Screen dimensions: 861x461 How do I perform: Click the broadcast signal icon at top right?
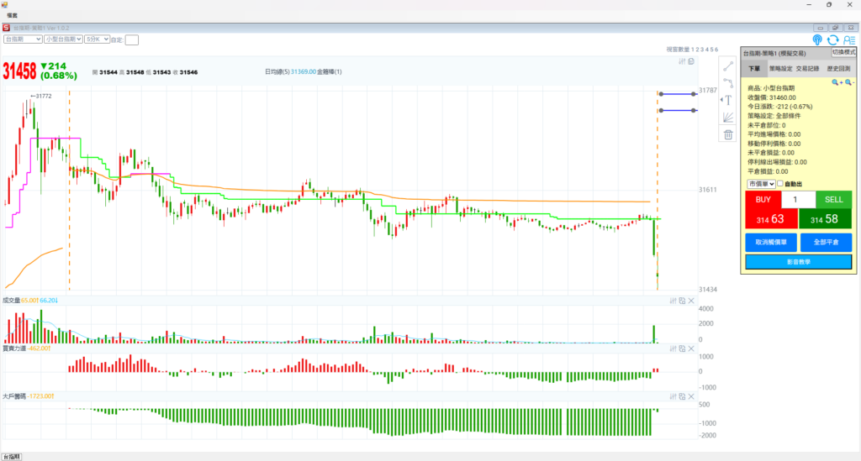817,39
